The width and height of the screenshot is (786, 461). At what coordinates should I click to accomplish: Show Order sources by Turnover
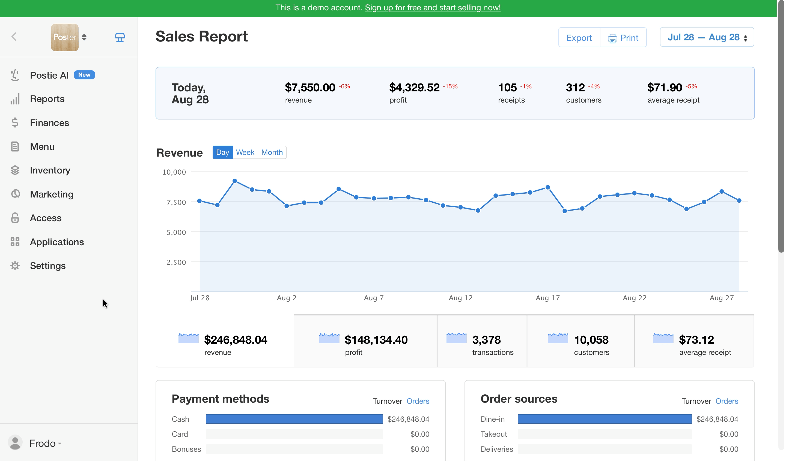(x=696, y=401)
